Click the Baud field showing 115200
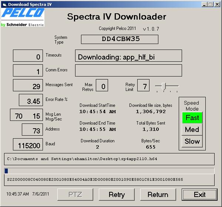222x207 pixels. click(x=28, y=144)
